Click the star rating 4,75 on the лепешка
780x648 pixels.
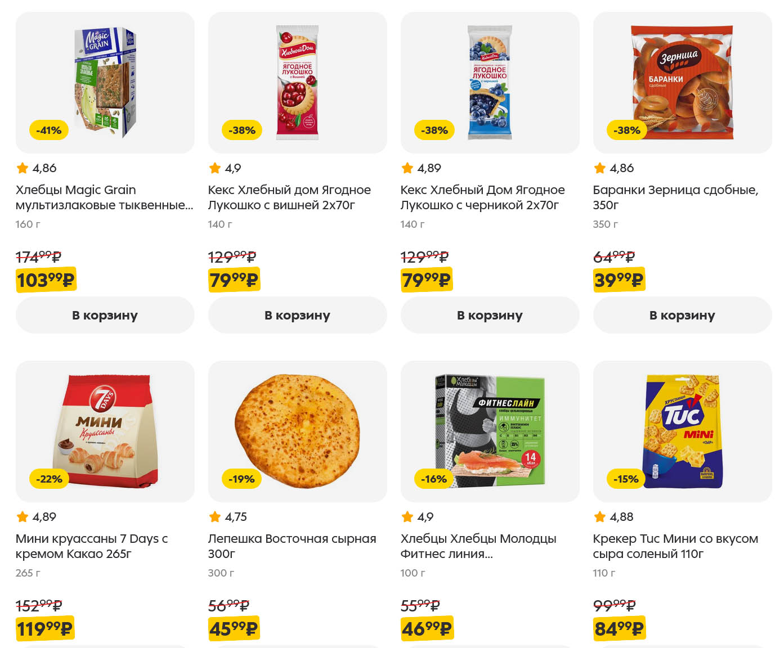coord(228,517)
